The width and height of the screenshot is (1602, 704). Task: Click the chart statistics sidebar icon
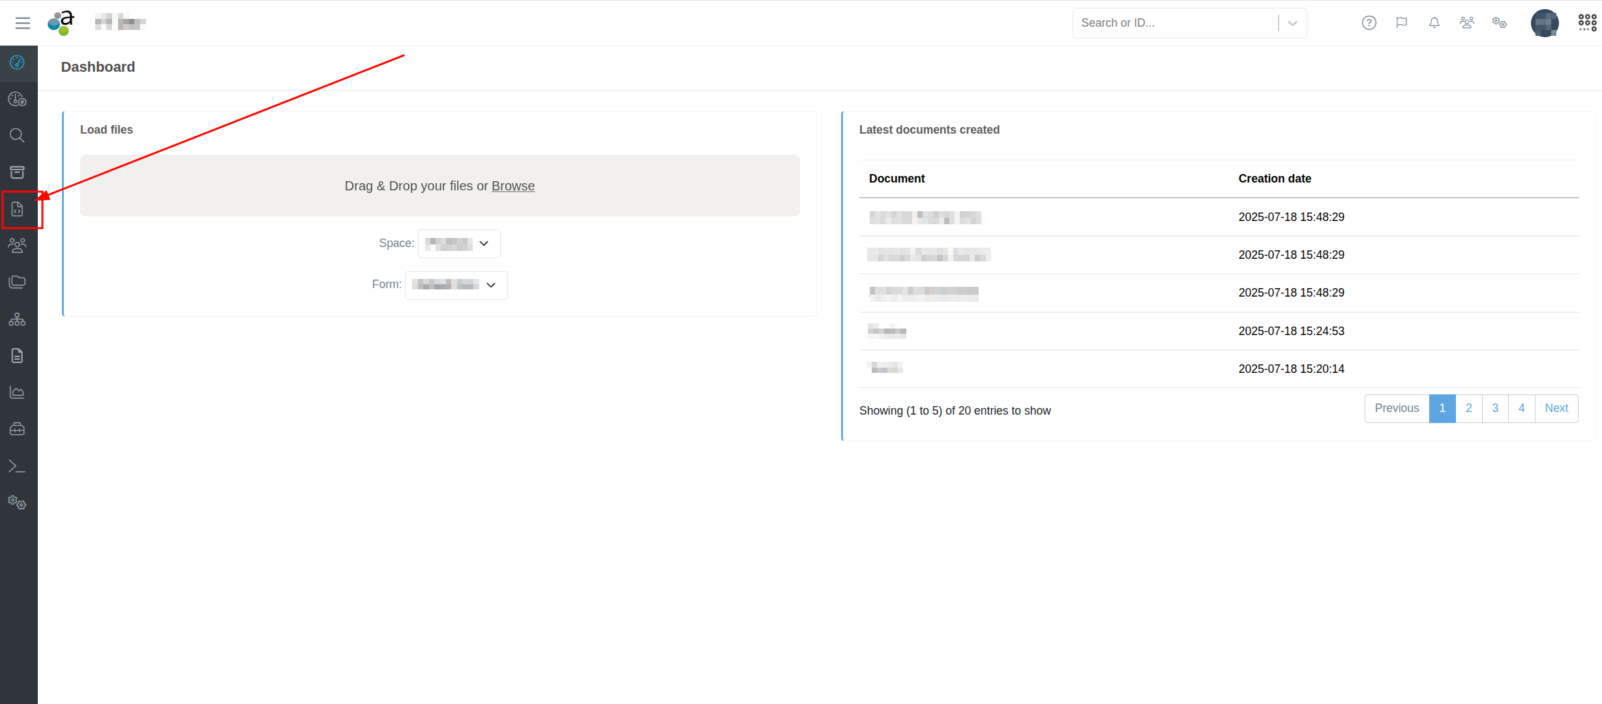coord(18,392)
